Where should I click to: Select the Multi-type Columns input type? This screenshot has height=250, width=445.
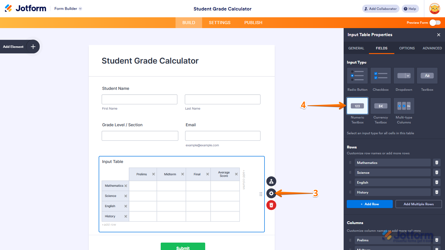(404, 106)
